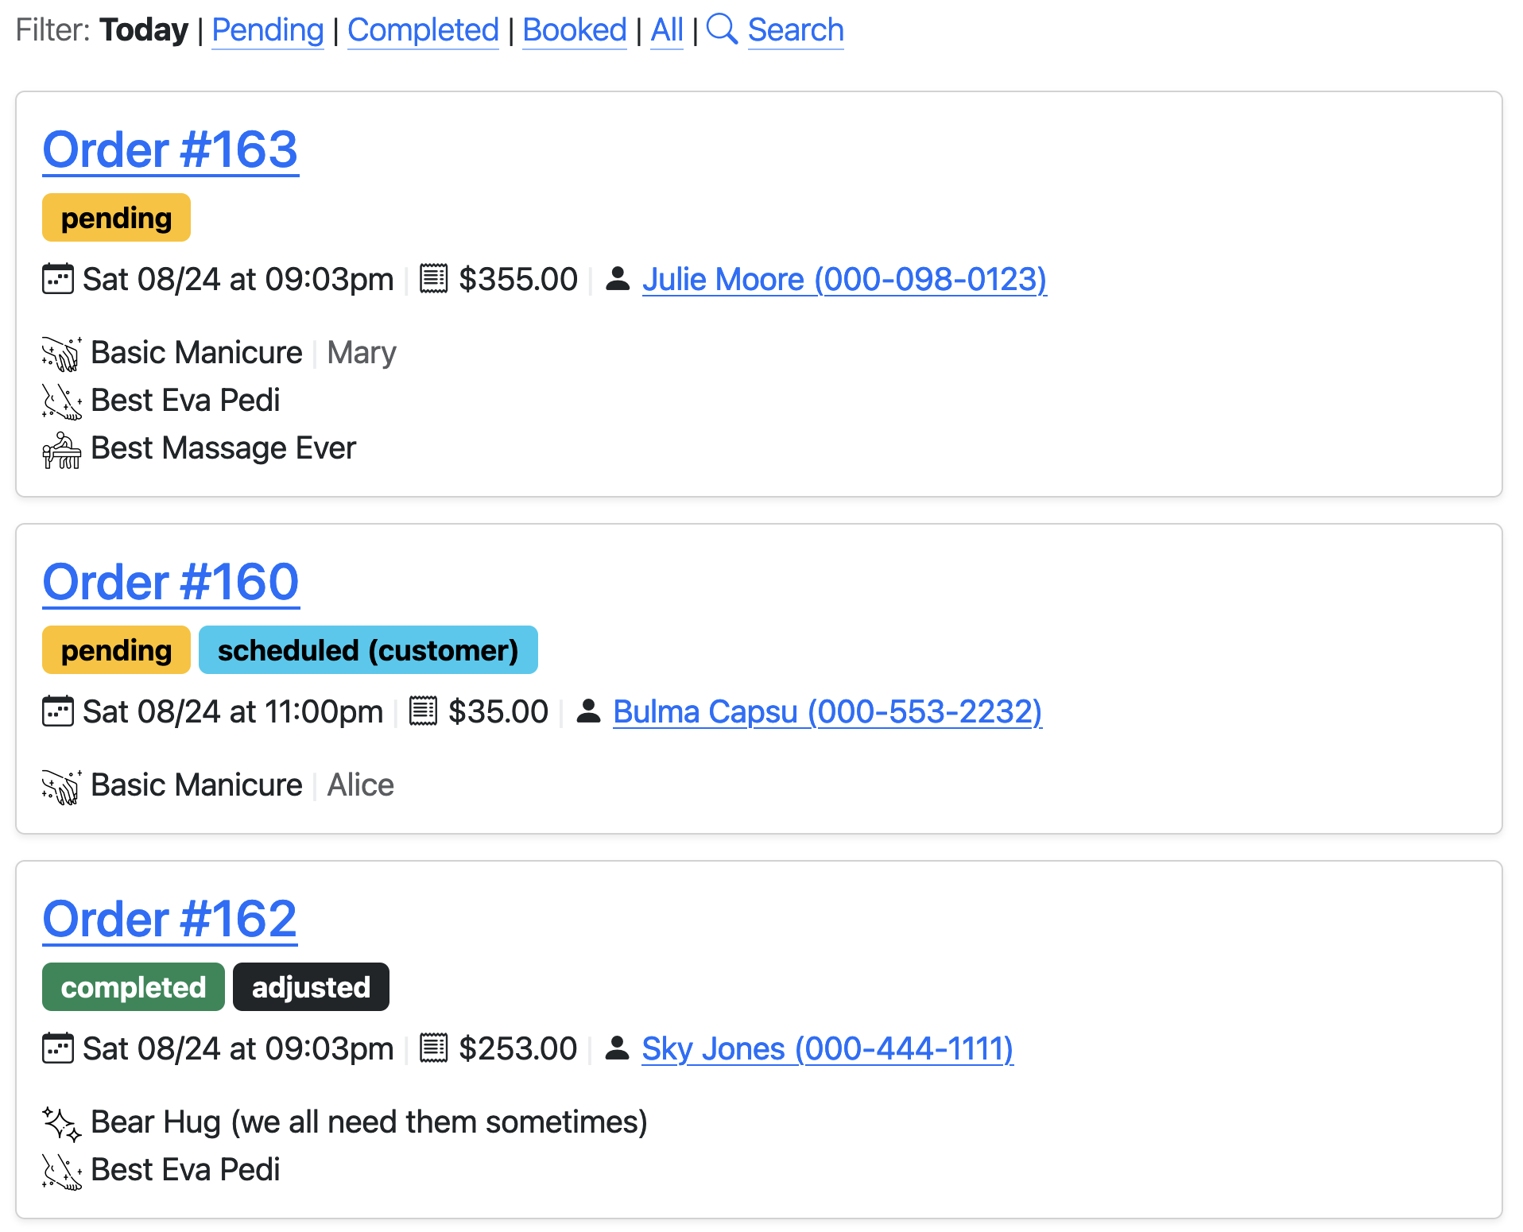Click the pedicure foot icon in Order #163
The width and height of the screenshot is (1523, 1232).
[x=61, y=401]
